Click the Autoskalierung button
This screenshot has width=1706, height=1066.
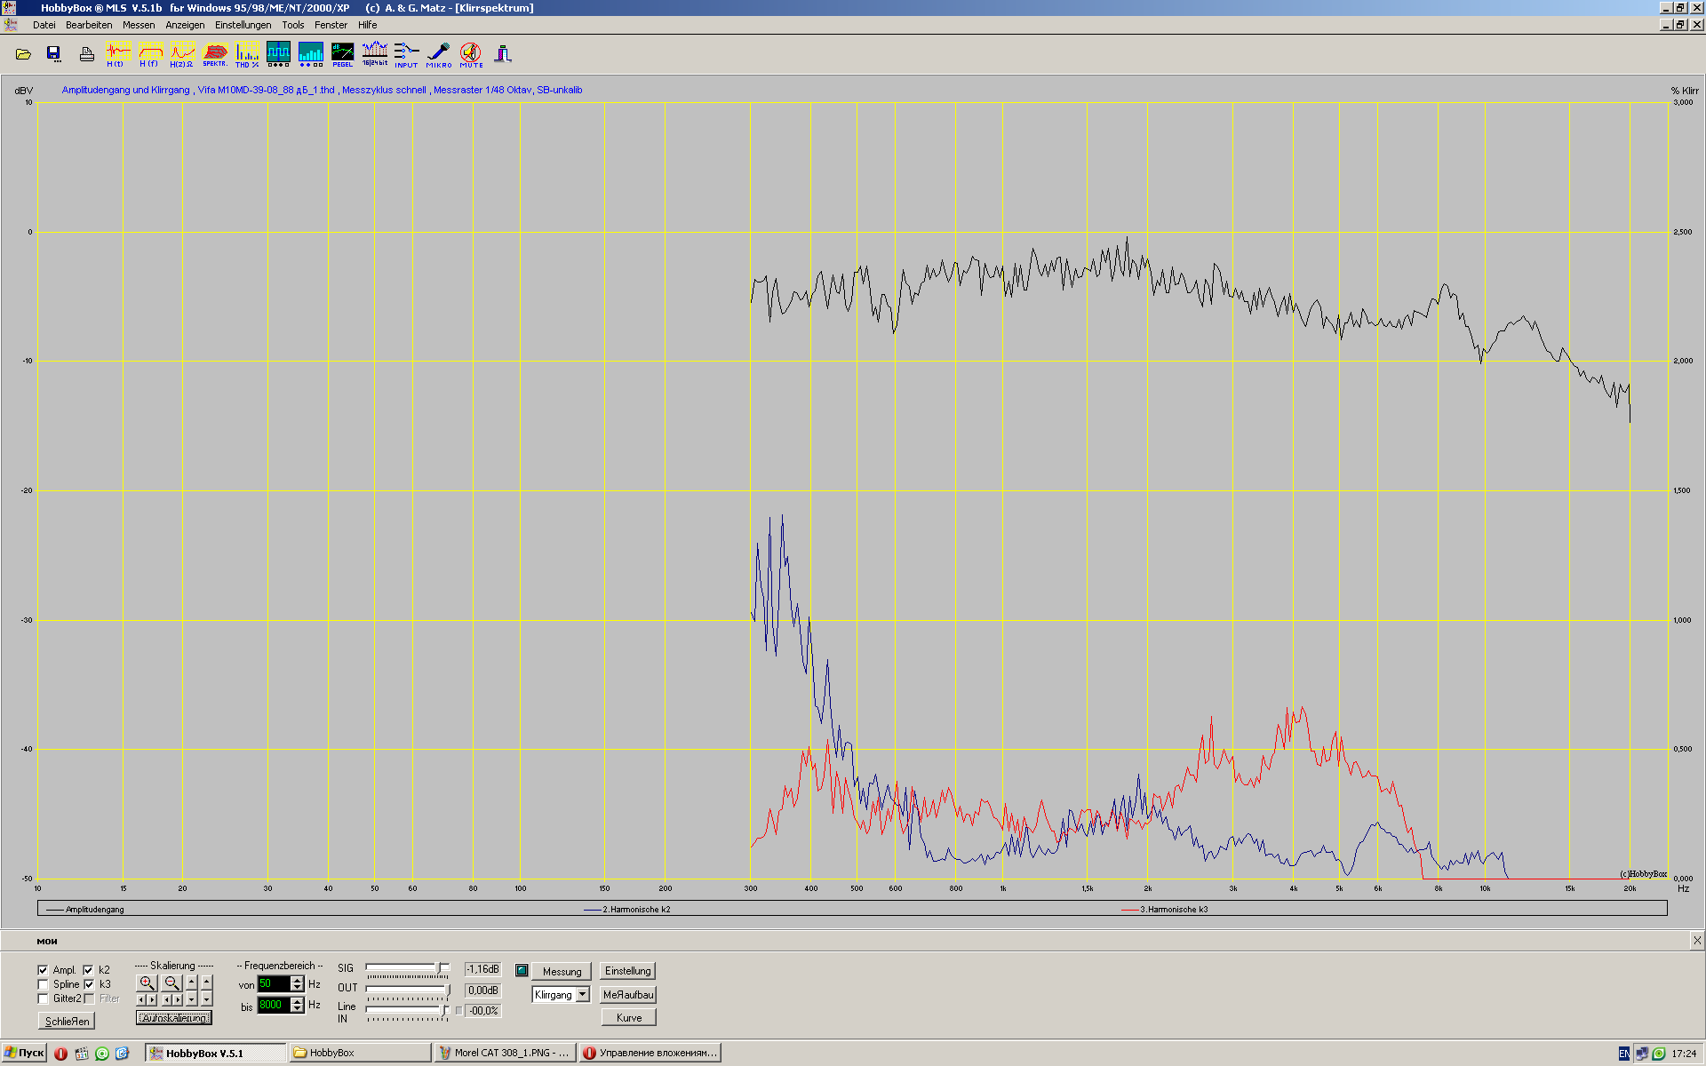[174, 1018]
